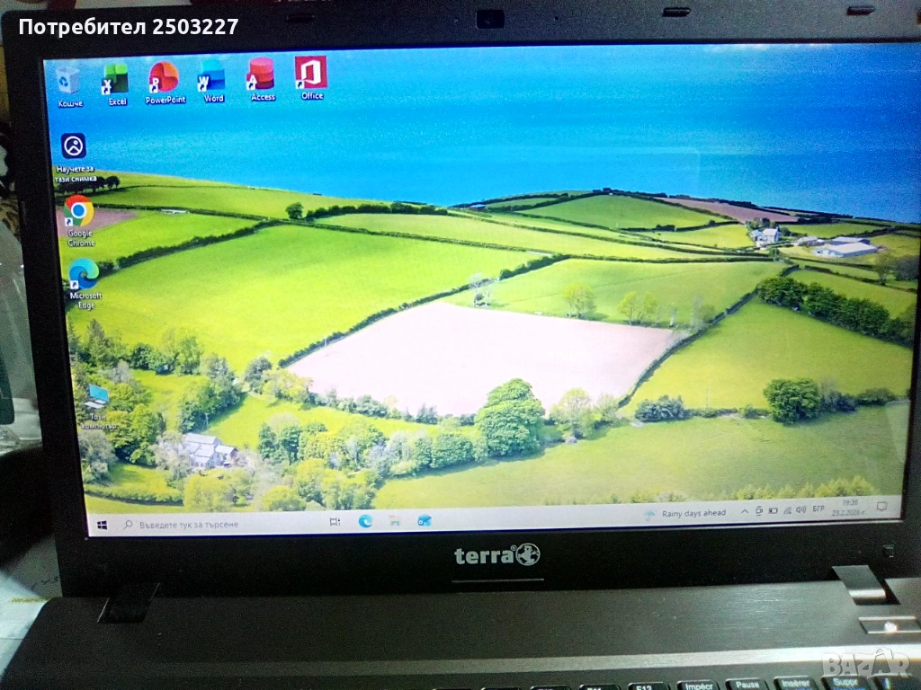Open the notification center icon
Image resolution: width=921 pixels, height=690 pixels.
pyautogui.click(x=882, y=507)
